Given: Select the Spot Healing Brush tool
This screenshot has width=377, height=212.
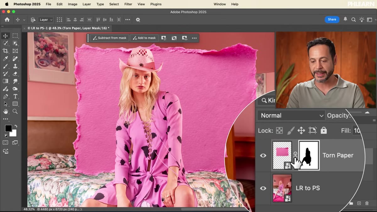Looking at the screenshot, I should pos(15,59).
